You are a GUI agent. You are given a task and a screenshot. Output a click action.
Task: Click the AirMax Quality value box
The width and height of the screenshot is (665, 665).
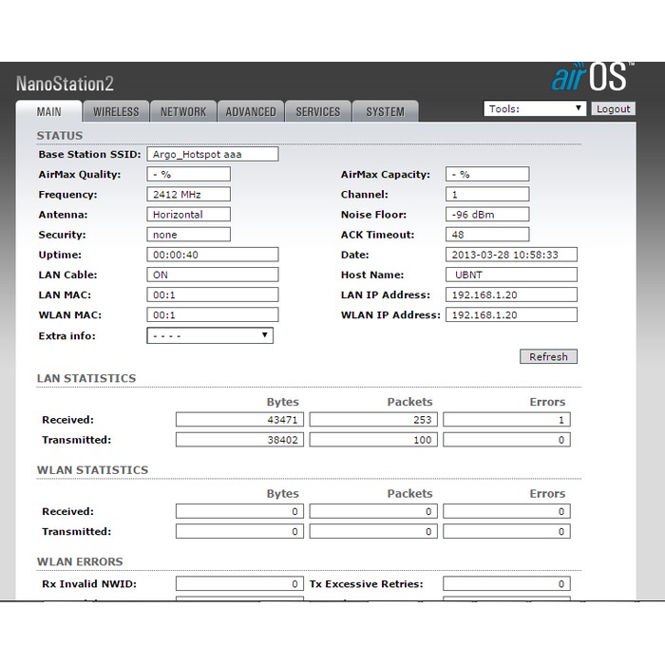coord(189,174)
